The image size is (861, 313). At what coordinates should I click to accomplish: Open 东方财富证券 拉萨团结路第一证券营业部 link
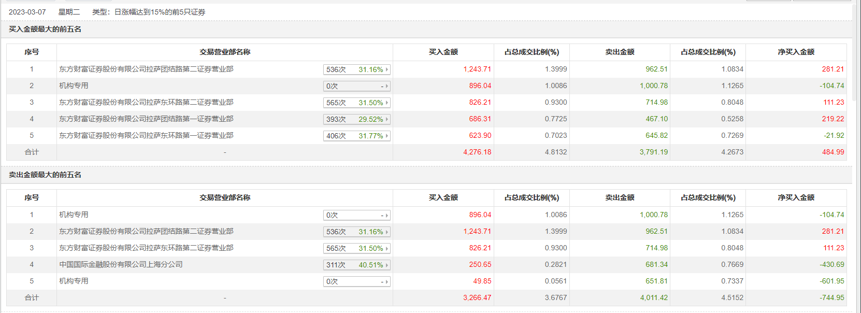pos(146,119)
